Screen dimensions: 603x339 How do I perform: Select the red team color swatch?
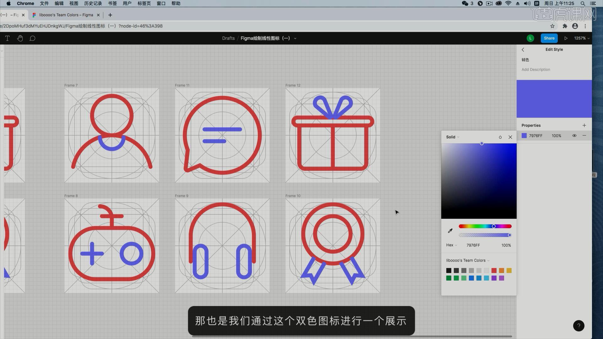(x=494, y=271)
